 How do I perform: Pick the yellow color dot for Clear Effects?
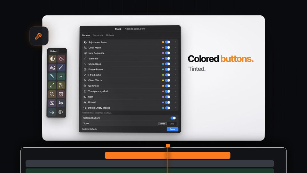point(163,80)
